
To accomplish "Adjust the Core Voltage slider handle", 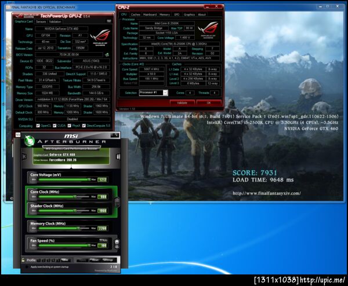I will tap(89, 179).
